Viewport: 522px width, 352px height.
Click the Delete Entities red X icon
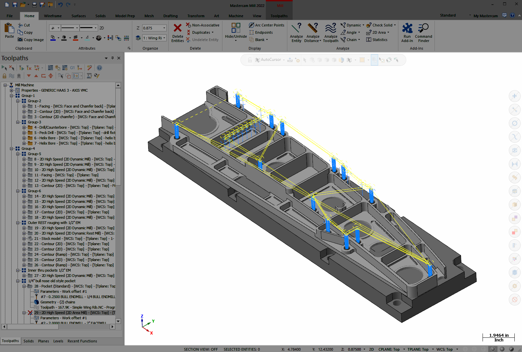pos(178,28)
